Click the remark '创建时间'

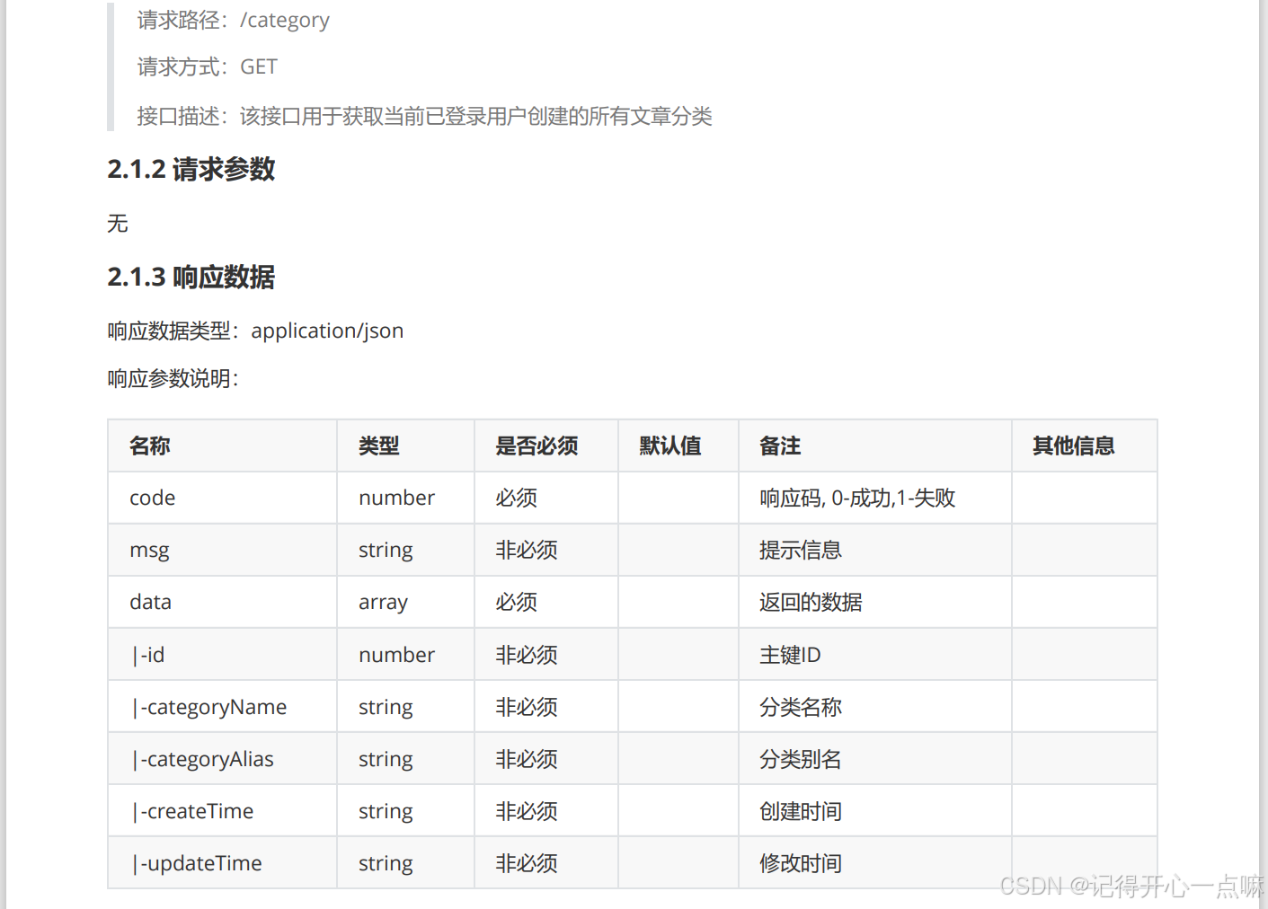click(801, 811)
